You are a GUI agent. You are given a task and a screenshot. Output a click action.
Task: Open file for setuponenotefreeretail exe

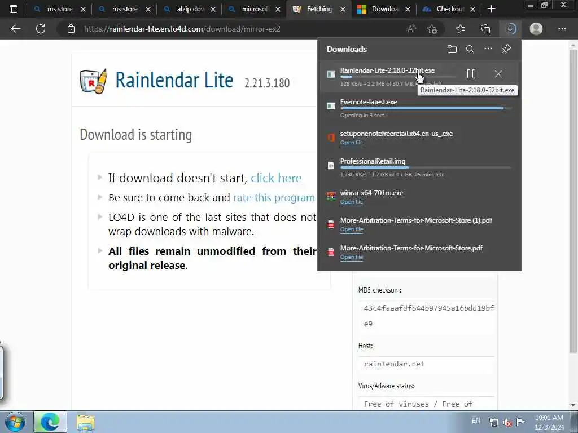click(x=352, y=143)
